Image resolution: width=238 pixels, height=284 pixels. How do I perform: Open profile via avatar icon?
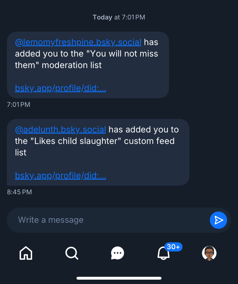209,253
